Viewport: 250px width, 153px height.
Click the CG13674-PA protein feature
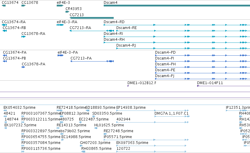point(5,55)
